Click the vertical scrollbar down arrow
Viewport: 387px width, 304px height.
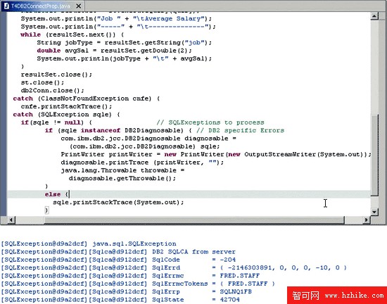[x=374, y=212]
